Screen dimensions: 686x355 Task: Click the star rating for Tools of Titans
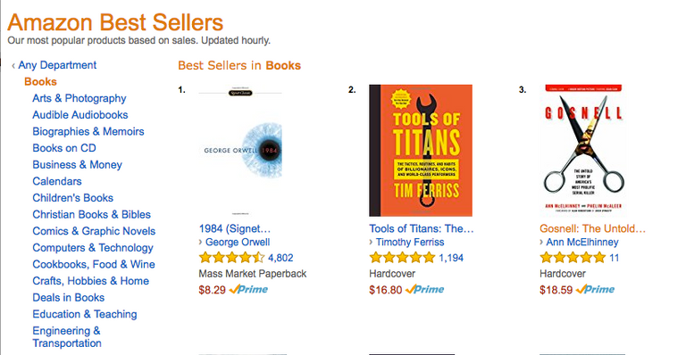pos(402,258)
